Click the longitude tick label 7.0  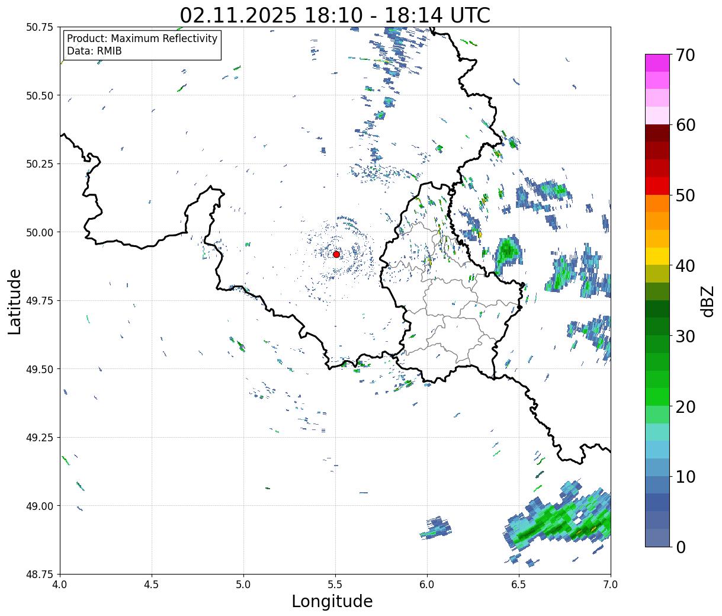611,585
